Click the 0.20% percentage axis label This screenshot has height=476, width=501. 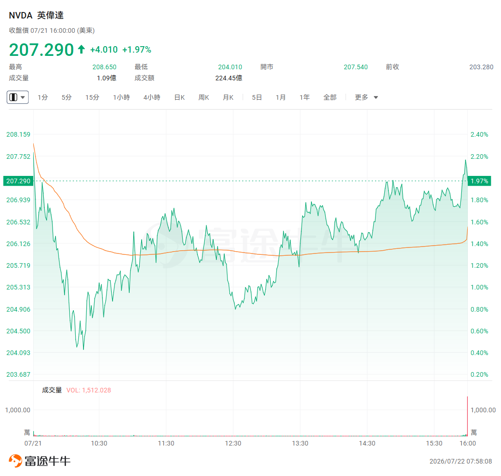point(479,374)
